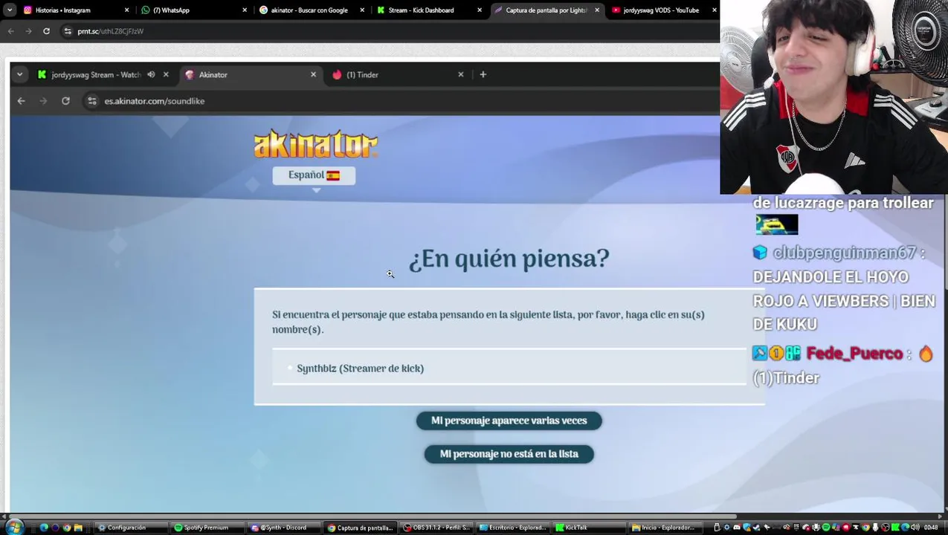Switch to OBS 31.1.2 on the taskbar
Screen dimensions: 948x535
[436, 528]
